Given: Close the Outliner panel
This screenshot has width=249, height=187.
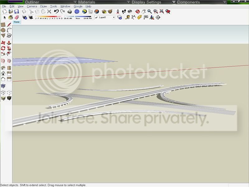Looking at the screenshot, I should click(x=75, y=2).
